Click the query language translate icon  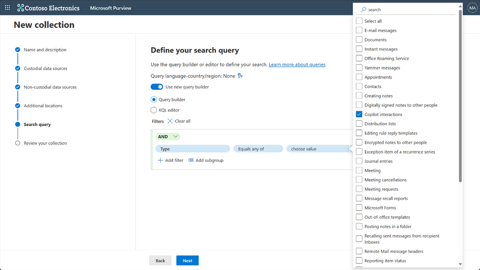coord(240,76)
